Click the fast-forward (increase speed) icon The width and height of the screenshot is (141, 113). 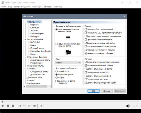click(29, 106)
